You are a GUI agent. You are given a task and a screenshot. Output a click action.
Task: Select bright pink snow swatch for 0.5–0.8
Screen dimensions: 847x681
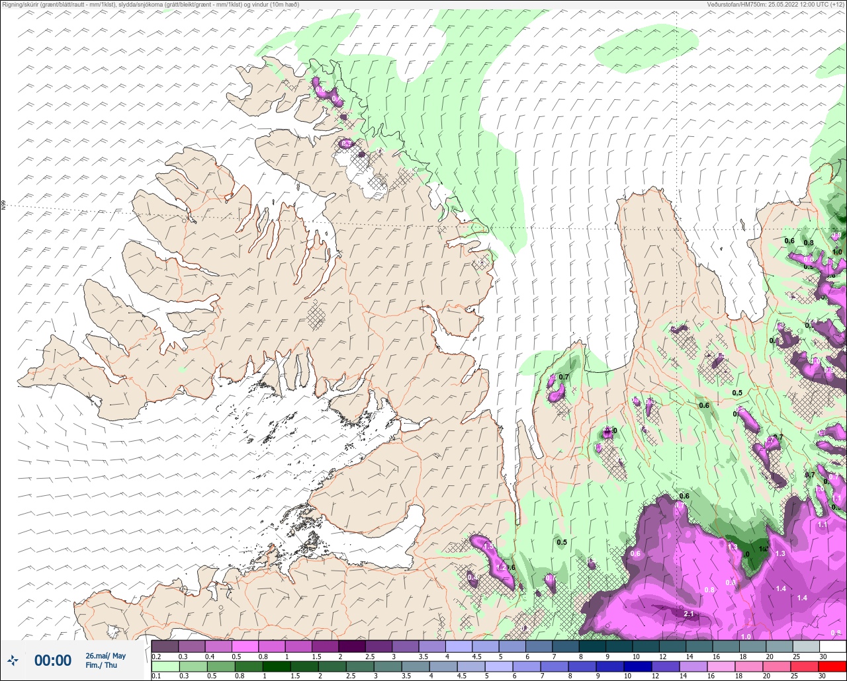tap(245, 646)
